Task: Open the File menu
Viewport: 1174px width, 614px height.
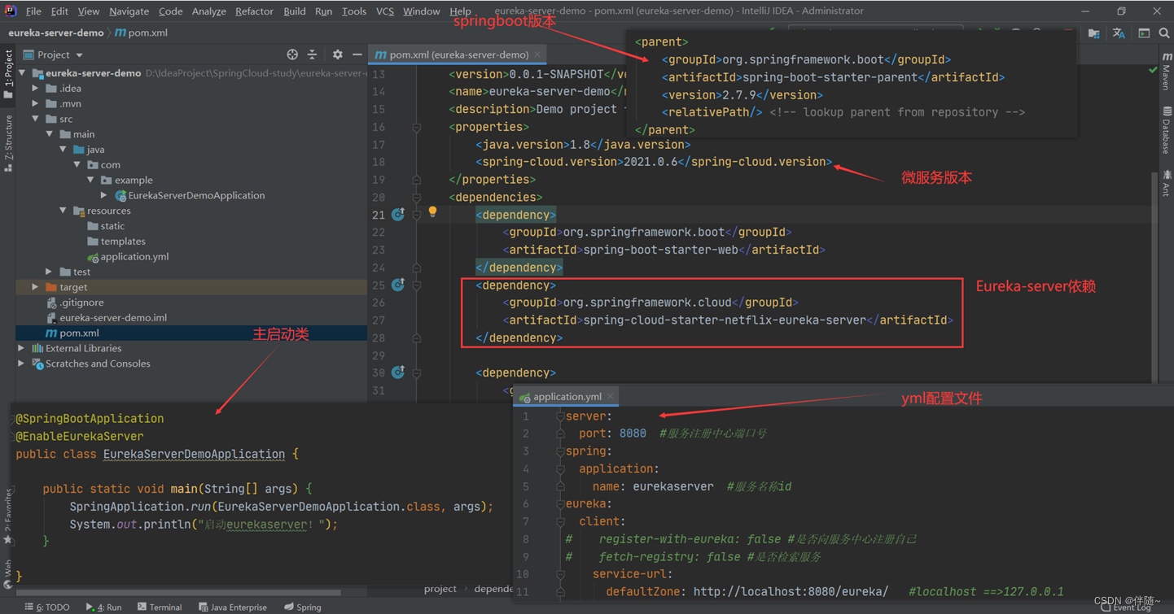Action: pyautogui.click(x=33, y=11)
